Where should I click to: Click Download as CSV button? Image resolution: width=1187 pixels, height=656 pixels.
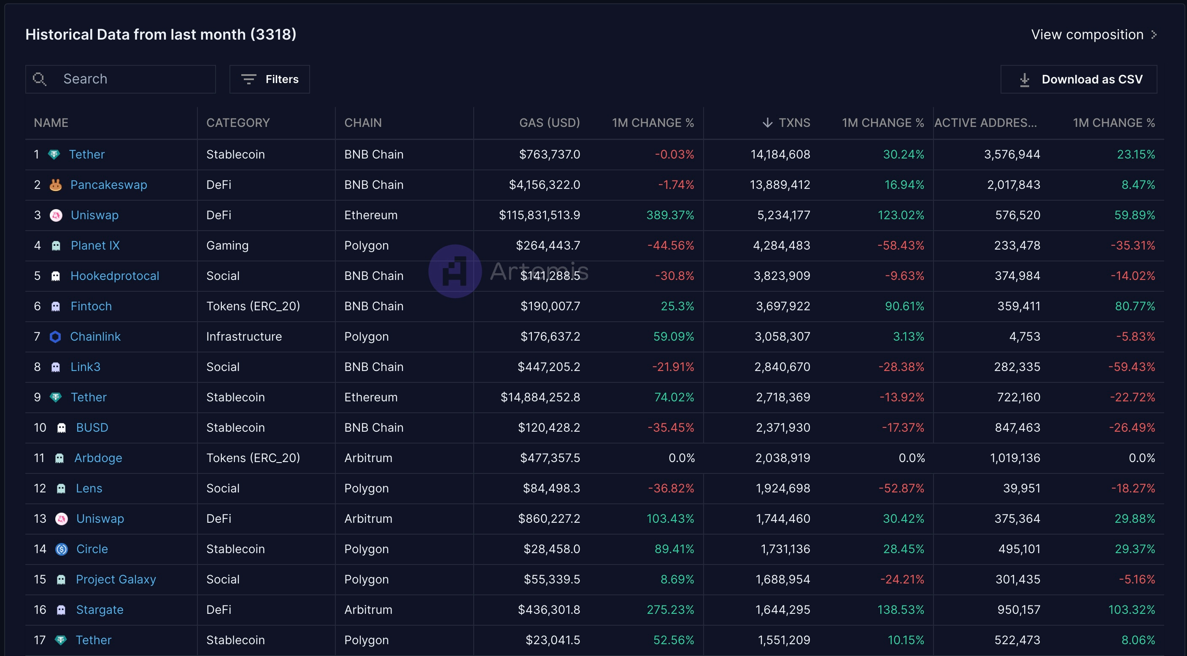(1078, 79)
